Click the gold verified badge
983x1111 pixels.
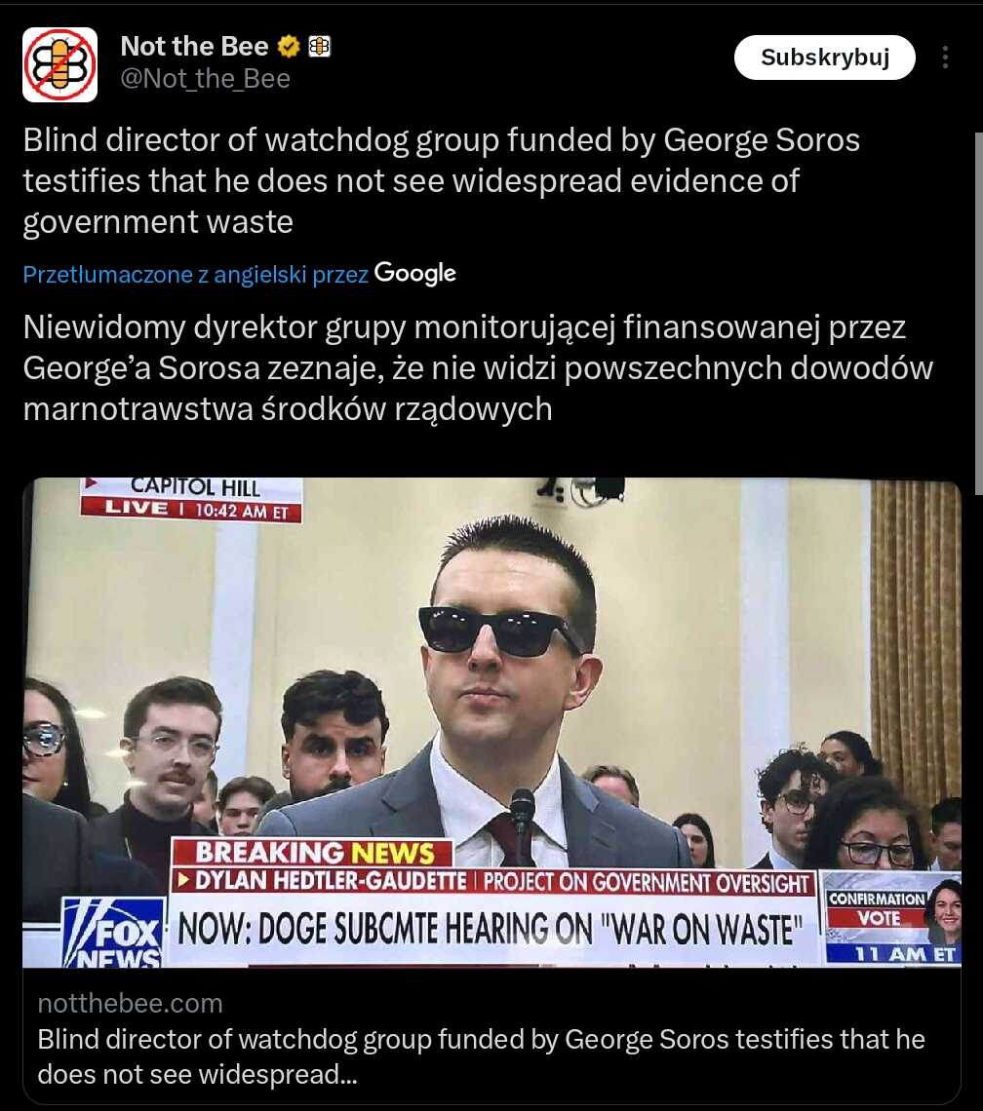point(288,47)
